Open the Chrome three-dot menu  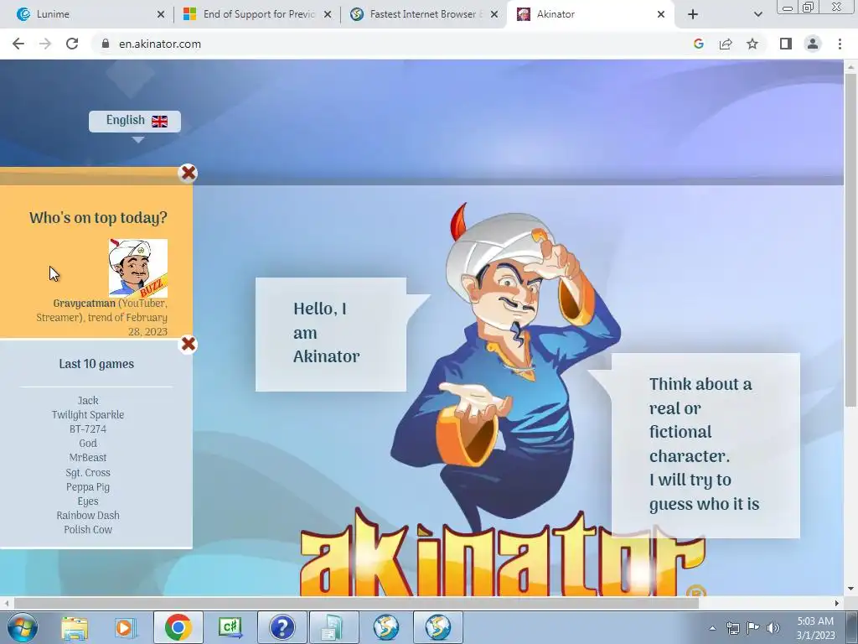(840, 44)
